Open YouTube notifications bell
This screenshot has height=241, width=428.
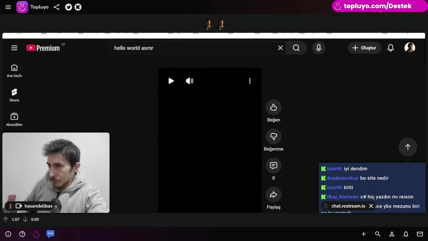click(391, 48)
